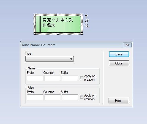Click the right-middle resize handle of the element
Viewport: 147px width, 124px height.
tap(82, 24)
